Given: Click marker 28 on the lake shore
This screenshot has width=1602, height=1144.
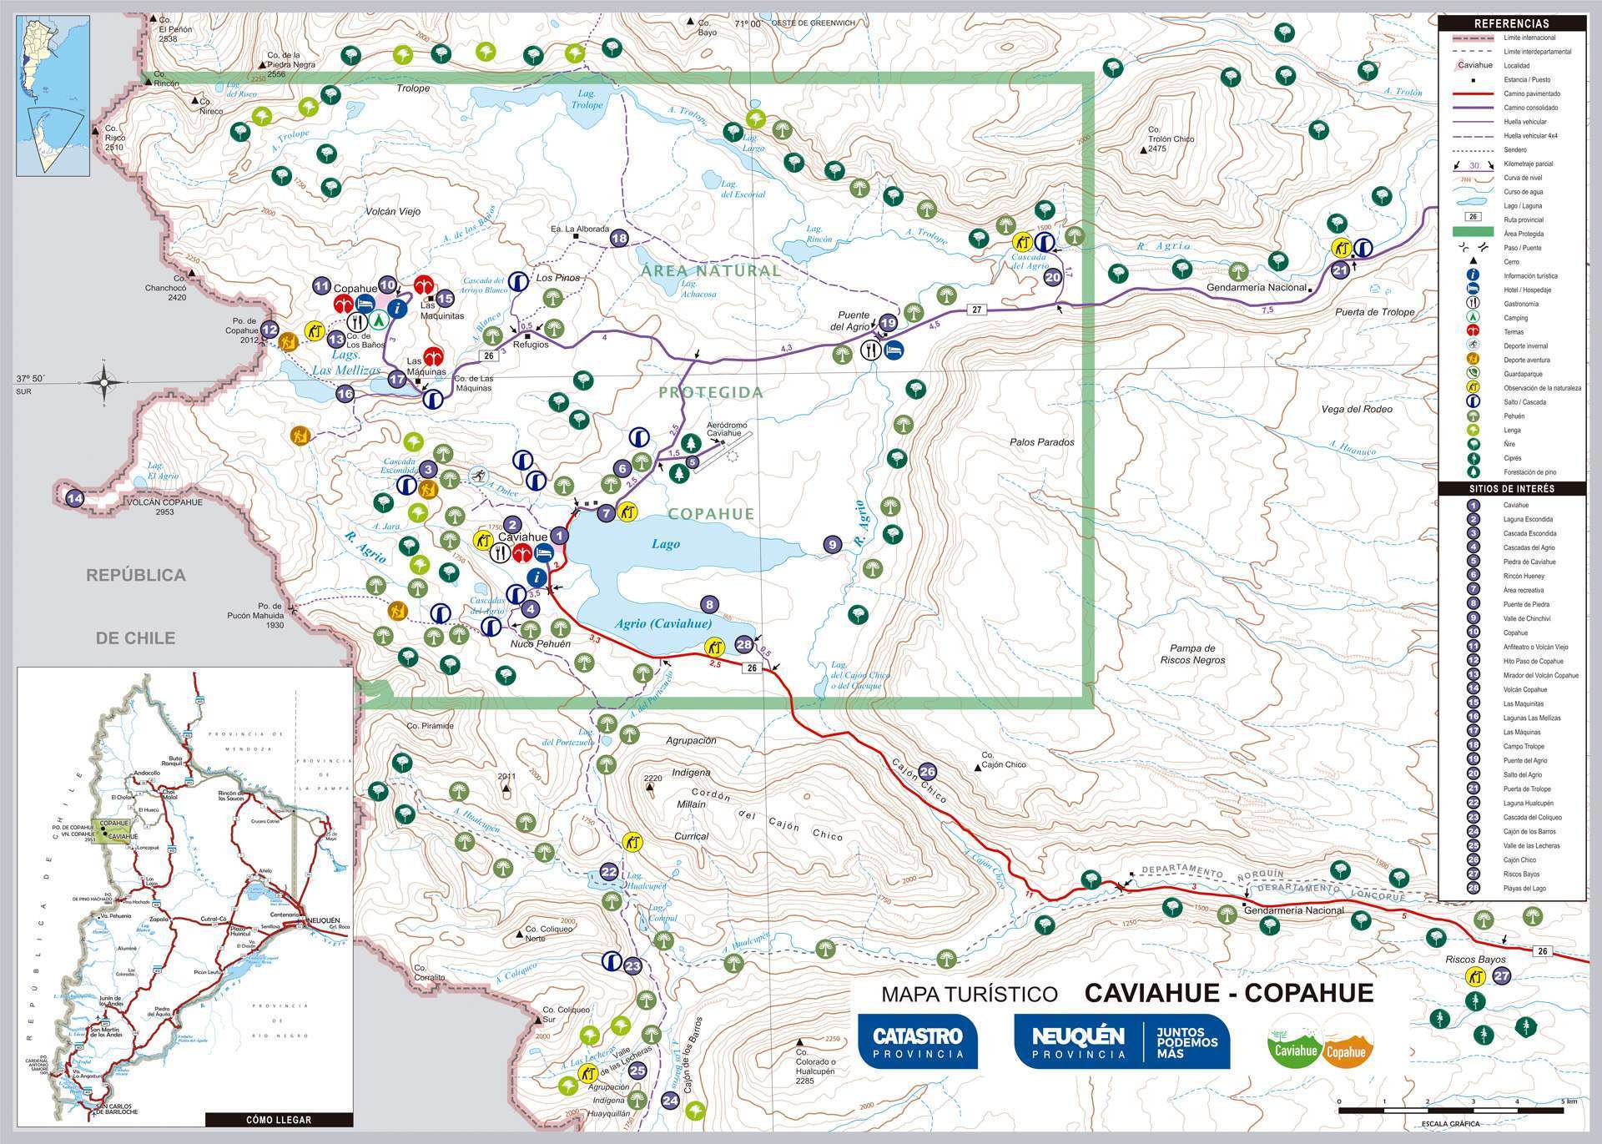Looking at the screenshot, I should [744, 644].
